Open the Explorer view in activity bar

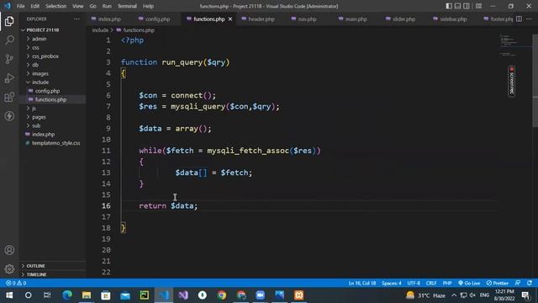click(9, 21)
